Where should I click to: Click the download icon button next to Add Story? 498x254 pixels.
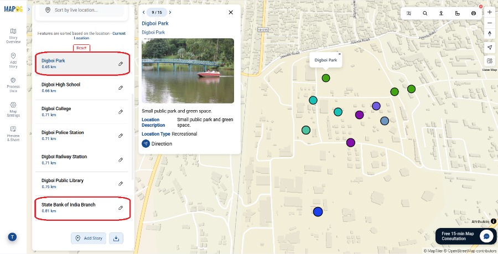(116, 238)
